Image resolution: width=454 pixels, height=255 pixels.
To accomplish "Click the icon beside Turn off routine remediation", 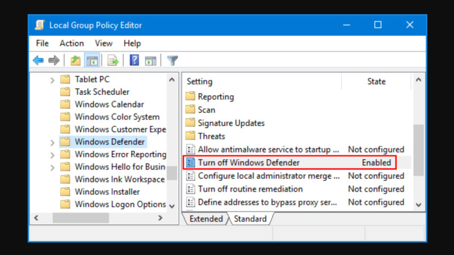I will pos(190,189).
